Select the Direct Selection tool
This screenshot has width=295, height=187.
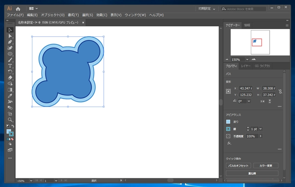(10, 36)
